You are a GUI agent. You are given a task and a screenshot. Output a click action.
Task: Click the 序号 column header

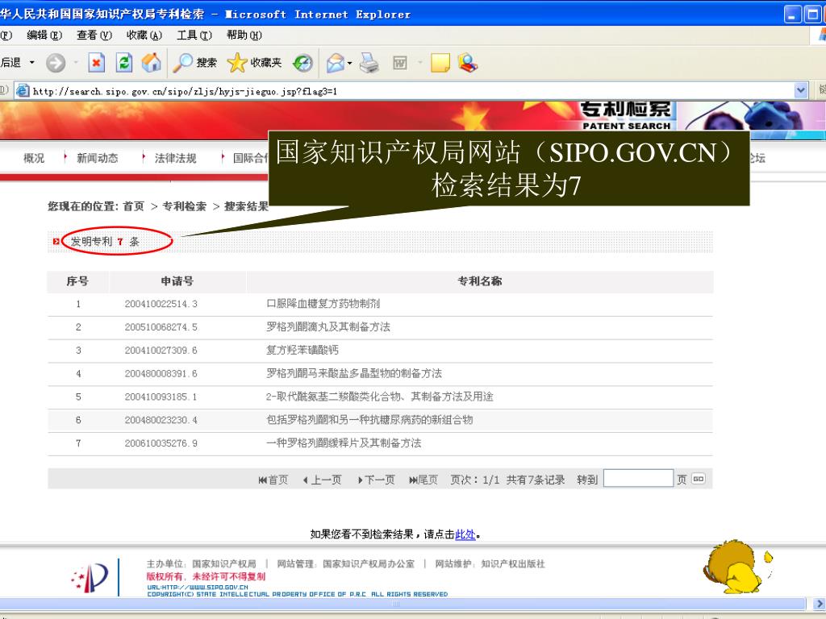point(77,281)
